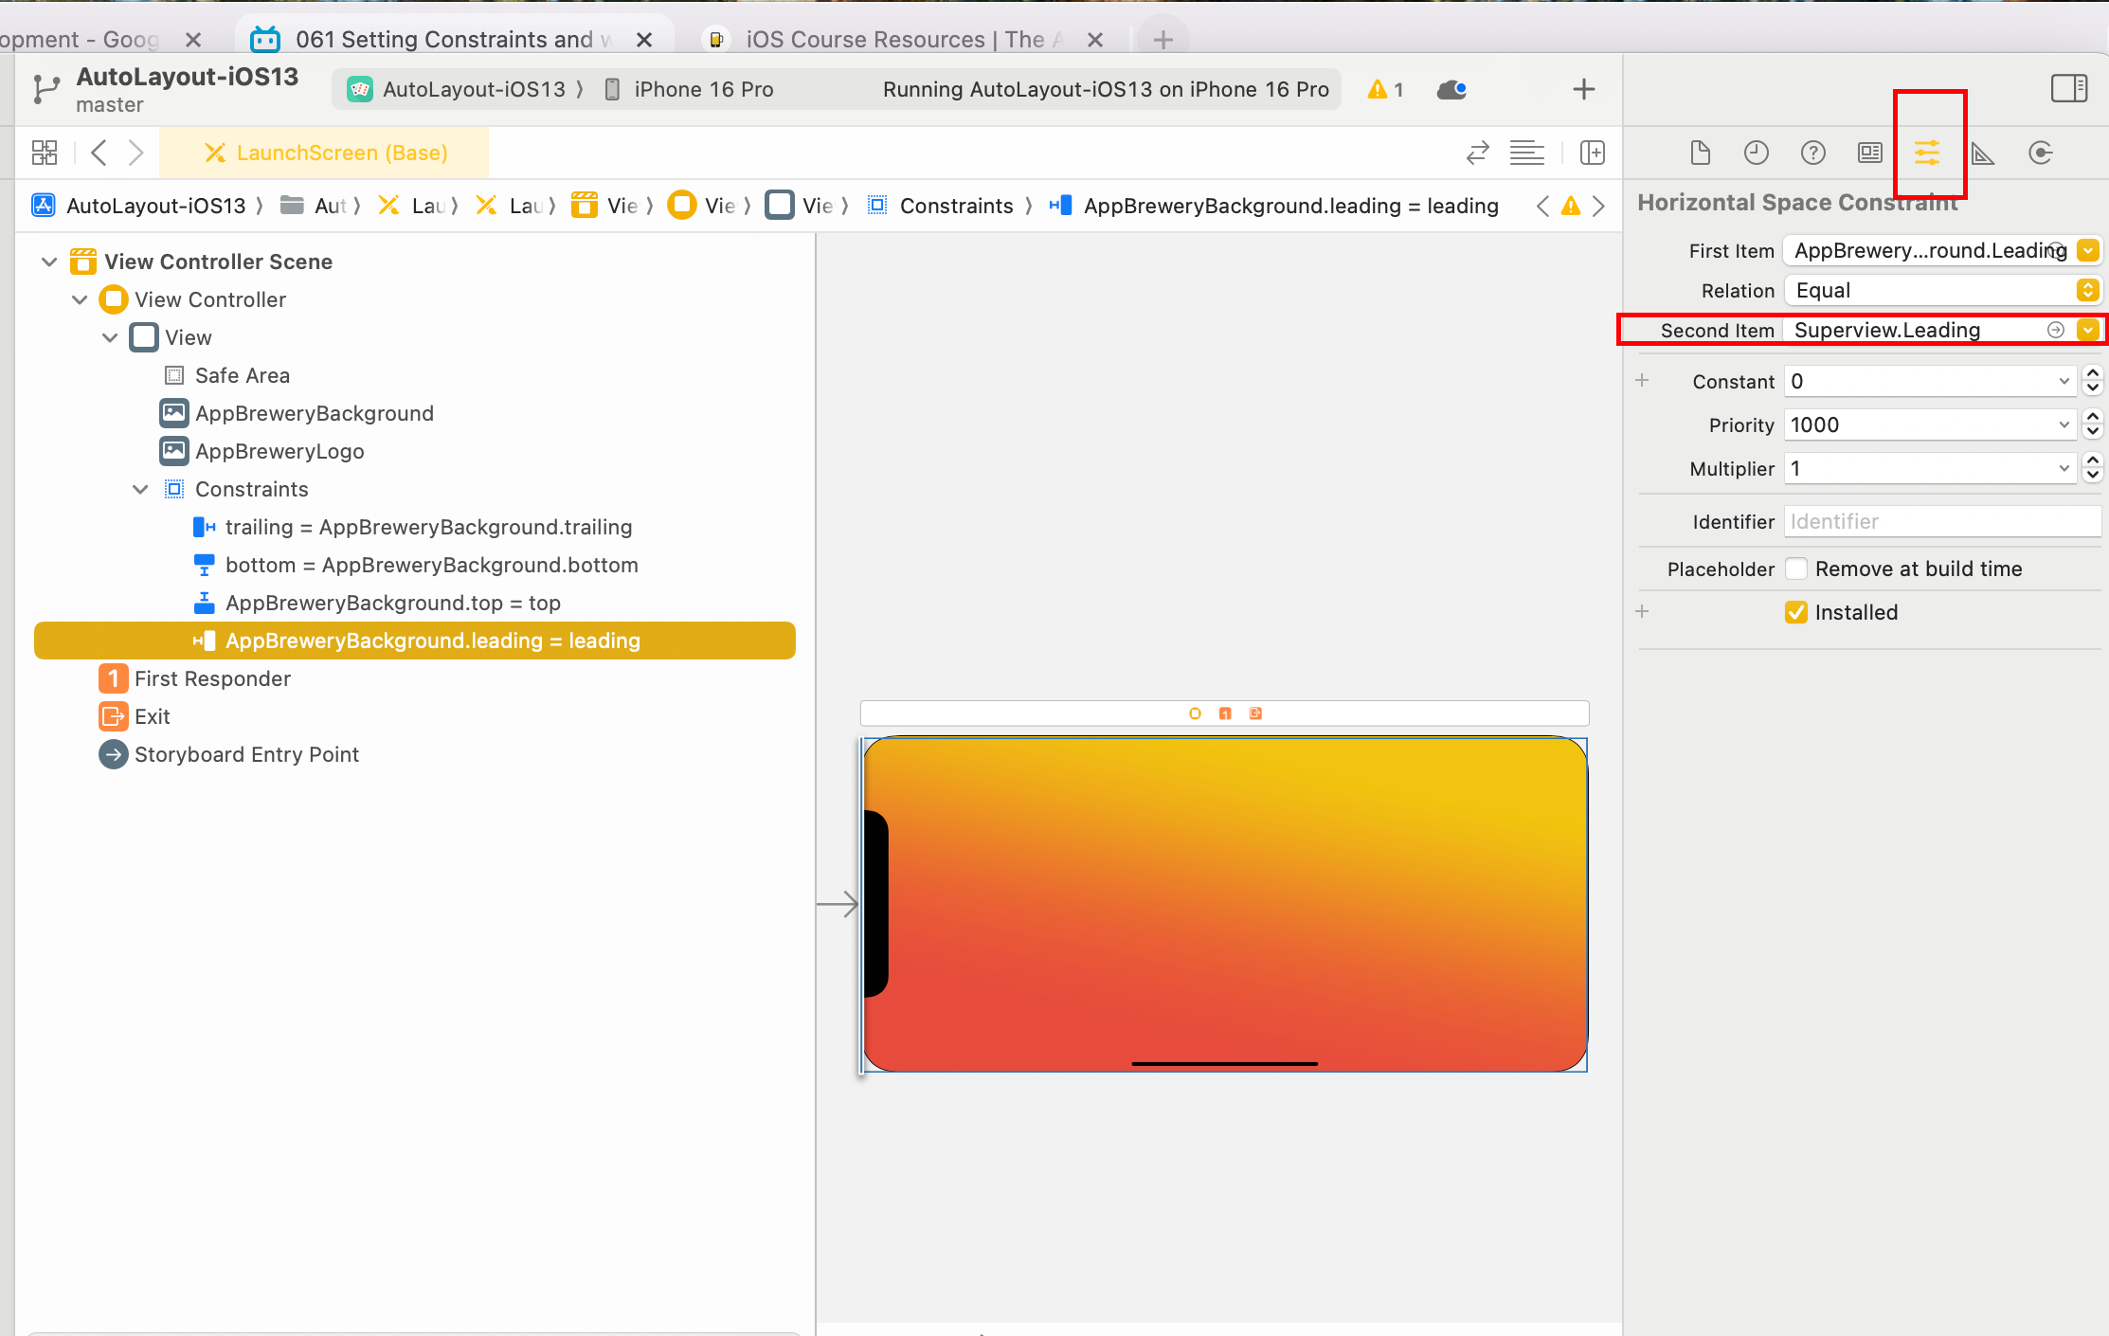Select the Exit icon above canvas

1255,713
